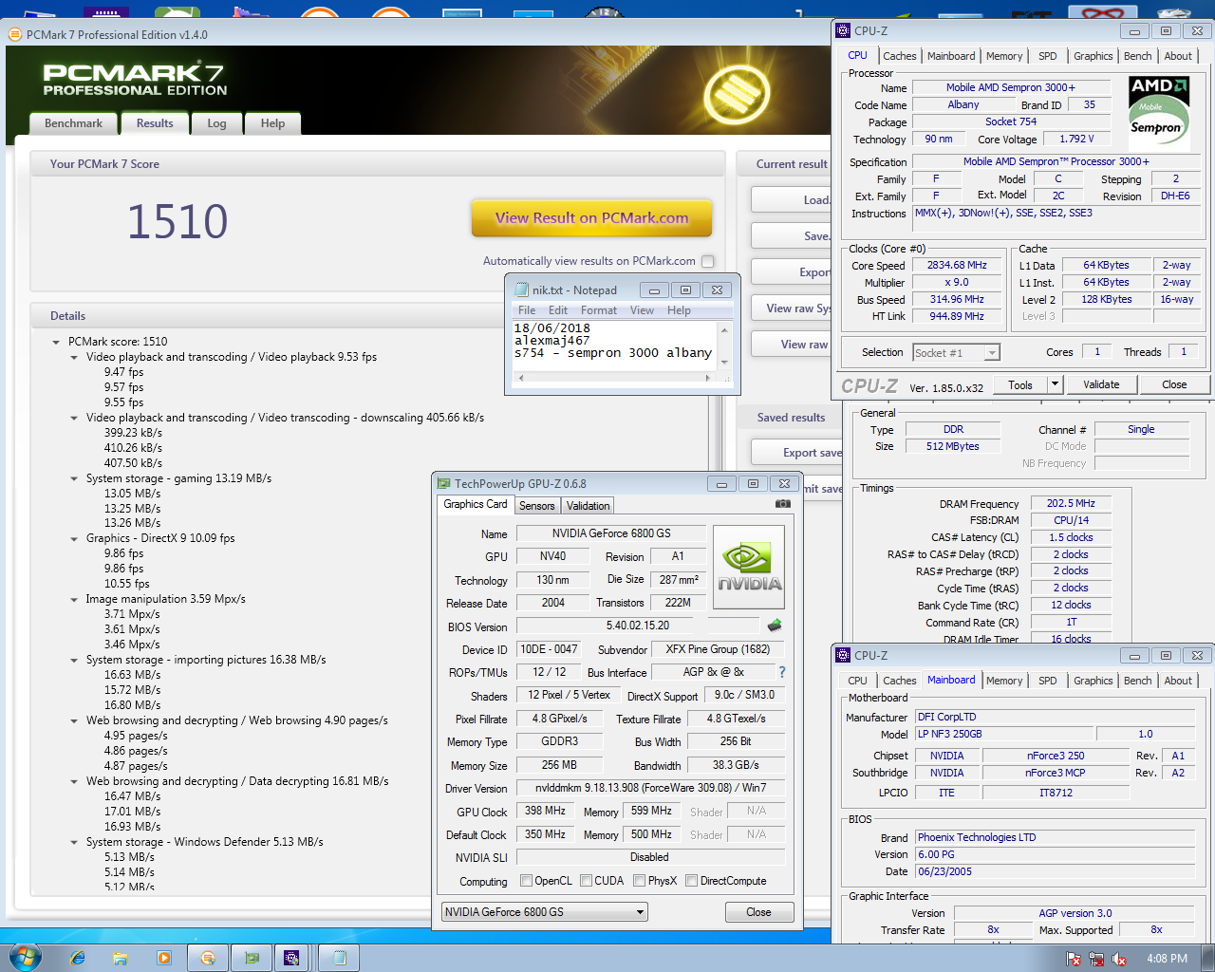Open PCMark Log tab
The width and height of the screenshot is (1215, 972).
[x=216, y=123]
